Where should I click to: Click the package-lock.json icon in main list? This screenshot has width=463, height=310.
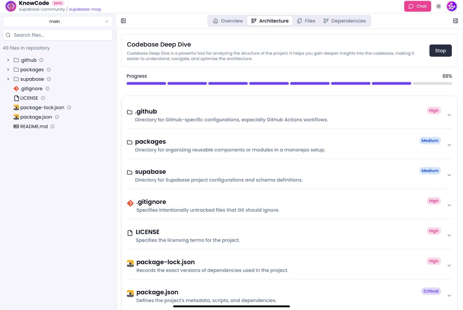tap(130, 263)
